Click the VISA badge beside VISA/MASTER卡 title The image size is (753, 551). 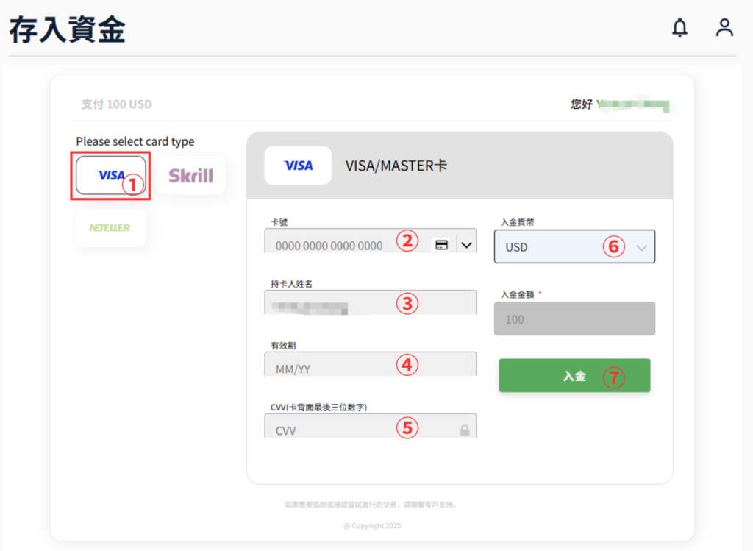point(298,166)
